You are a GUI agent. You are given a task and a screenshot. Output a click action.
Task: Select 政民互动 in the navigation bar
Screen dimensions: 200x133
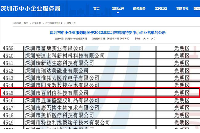(x=161, y=9)
